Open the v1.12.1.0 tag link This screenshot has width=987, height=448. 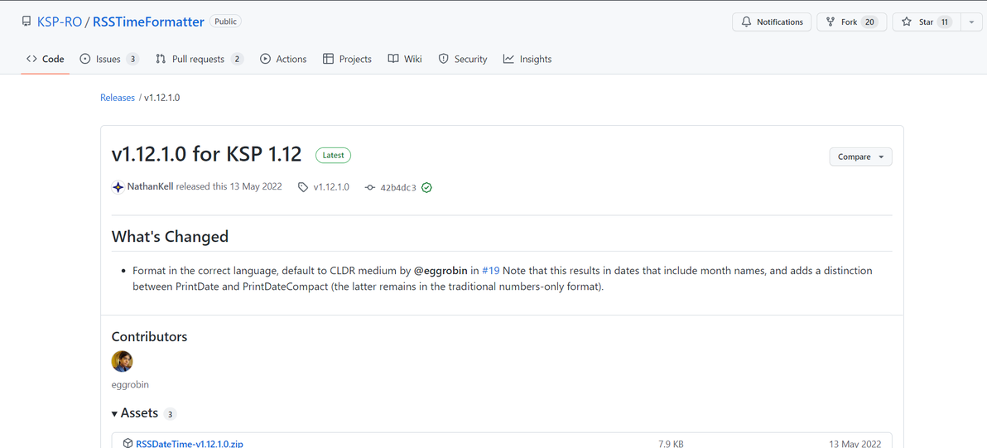(x=331, y=187)
